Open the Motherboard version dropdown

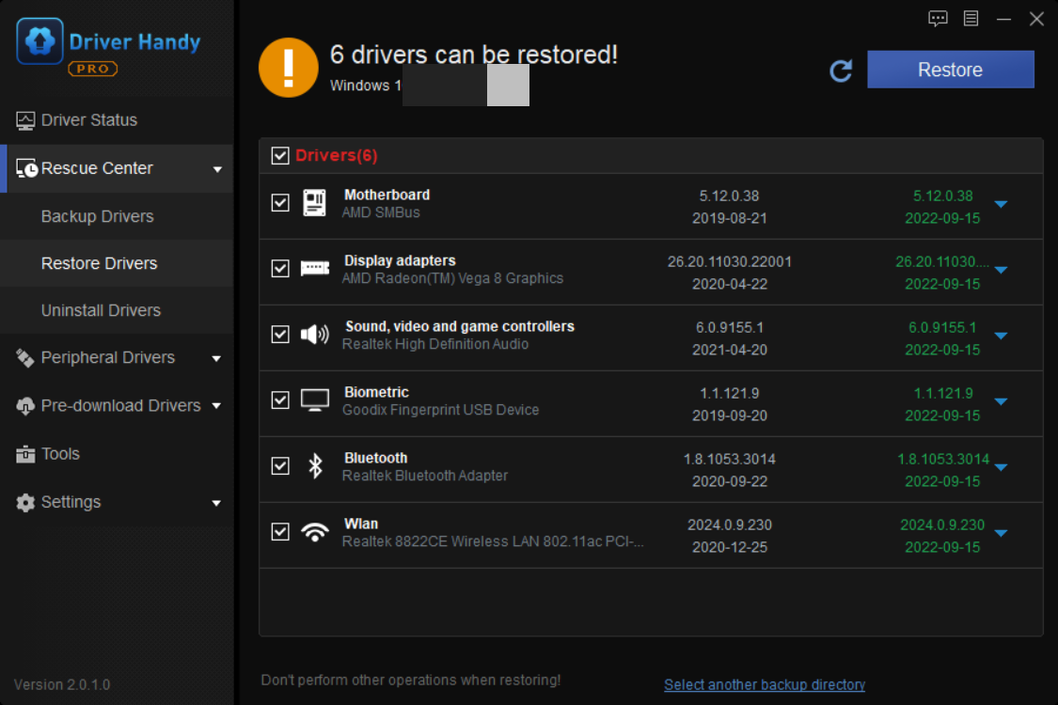1001,204
